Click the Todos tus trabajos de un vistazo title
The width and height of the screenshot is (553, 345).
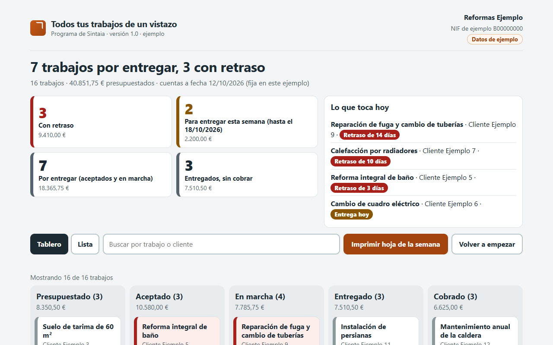114,24
